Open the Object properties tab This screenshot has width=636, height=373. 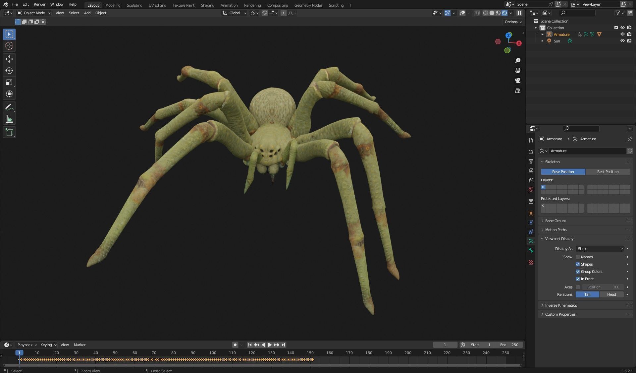click(x=531, y=213)
